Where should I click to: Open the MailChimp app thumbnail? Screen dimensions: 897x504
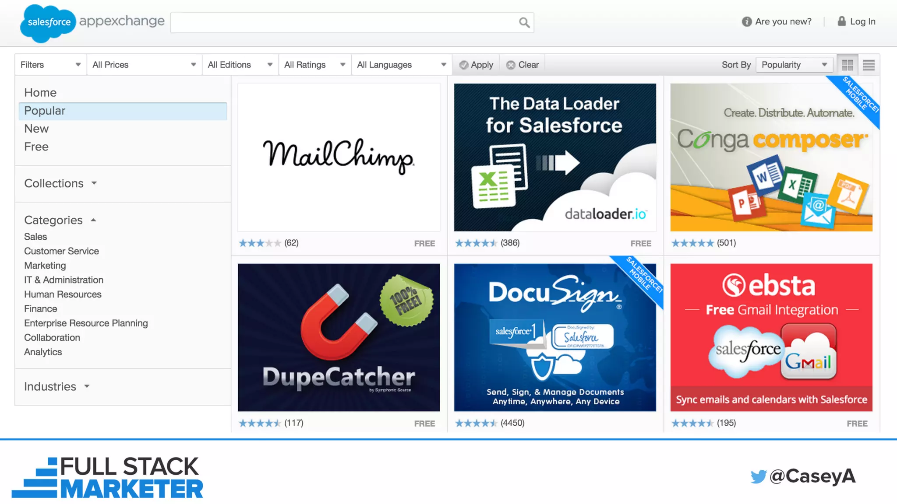point(339,157)
